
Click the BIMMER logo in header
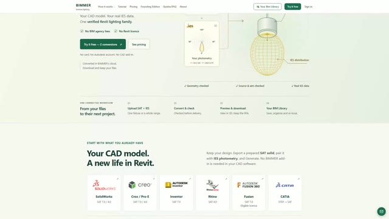click(x=83, y=7)
